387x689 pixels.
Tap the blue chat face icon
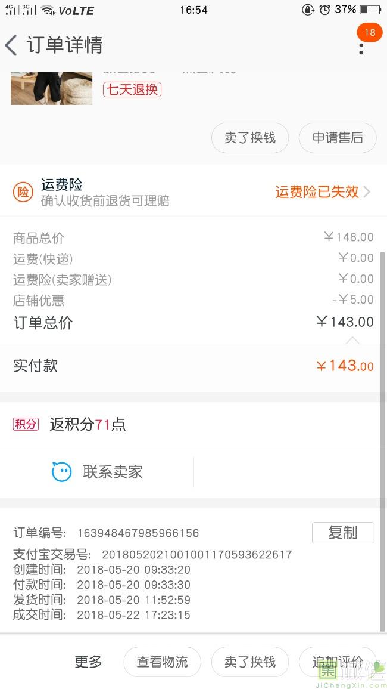point(61,472)
